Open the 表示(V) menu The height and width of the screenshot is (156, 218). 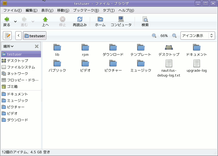[x=47, y=11]
